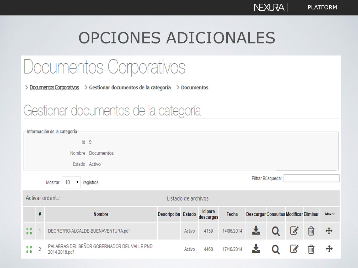Click the Documentos breadcrumb item
Image resolution: width=358 pixels, height=268 pixels.
tap(195, 87)
